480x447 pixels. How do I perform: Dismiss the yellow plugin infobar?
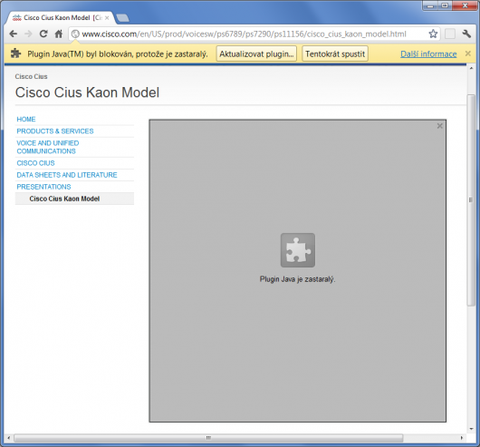[x=467, y=53]
